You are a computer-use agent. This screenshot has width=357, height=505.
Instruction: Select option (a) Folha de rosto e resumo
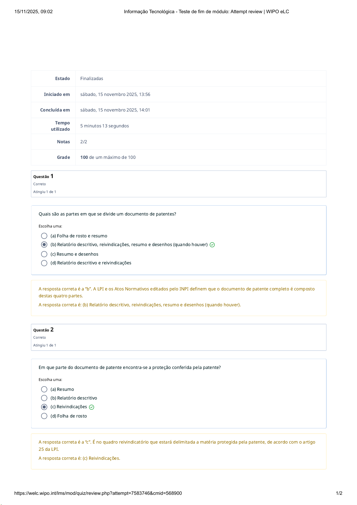tap(44, 236)
